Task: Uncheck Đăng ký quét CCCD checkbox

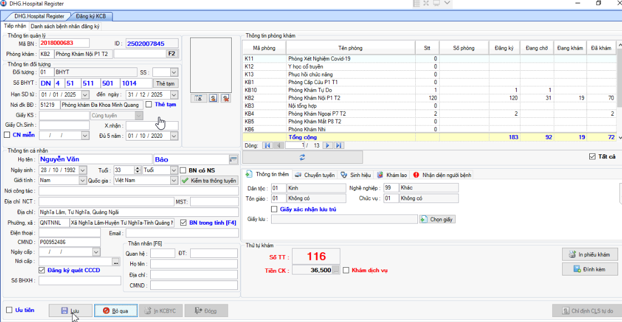Action: pos(42,270)
